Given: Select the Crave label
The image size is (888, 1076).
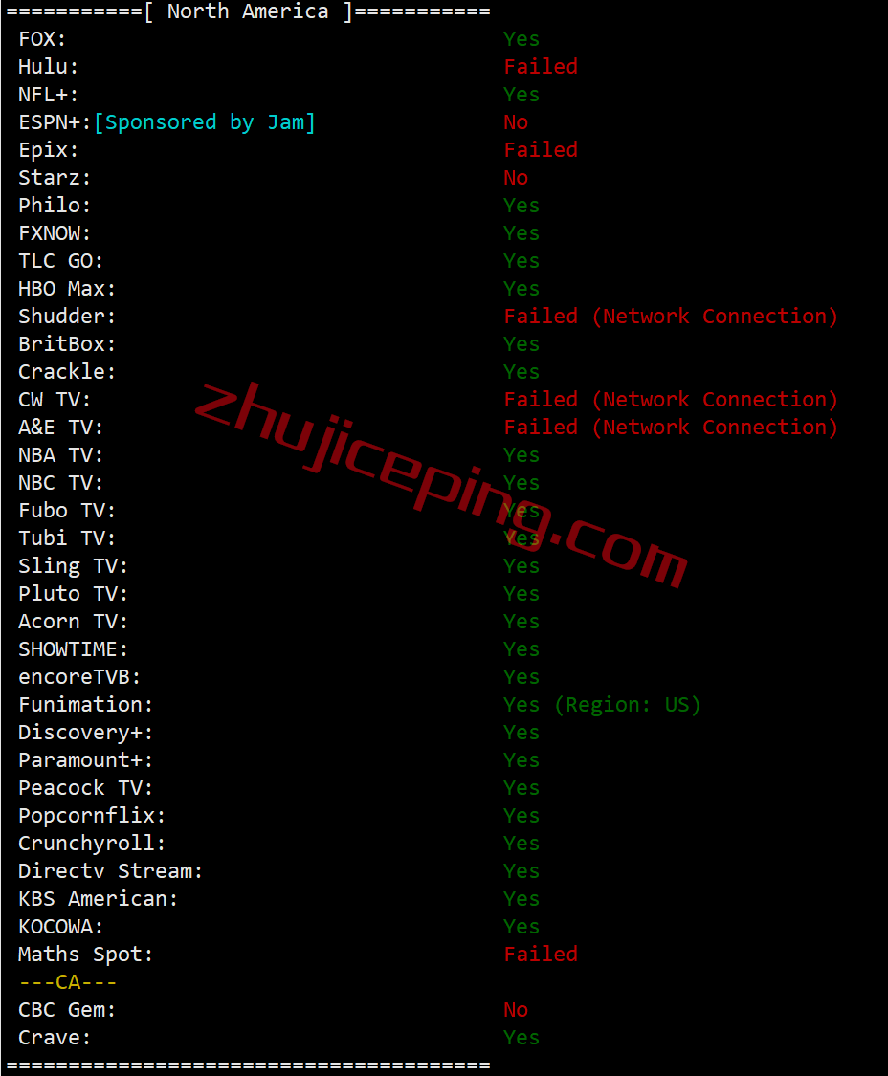Looking at the screenshot, I should (x=55, y=1038).
